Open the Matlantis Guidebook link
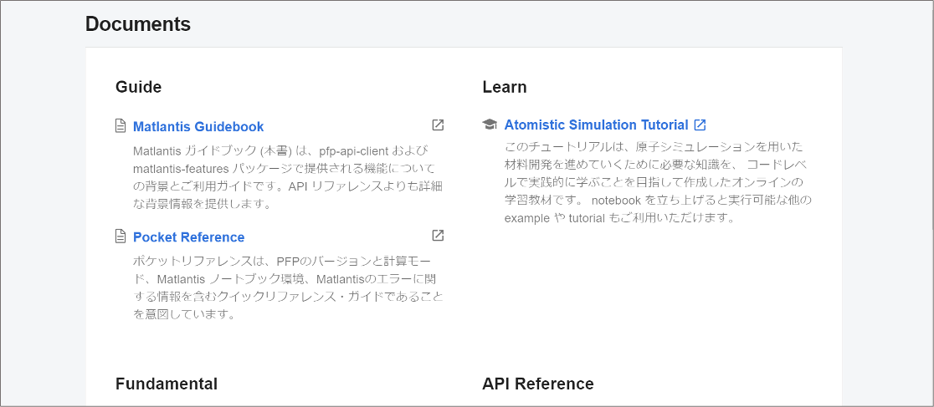This screenshot has width=934, height=407. 198,127
